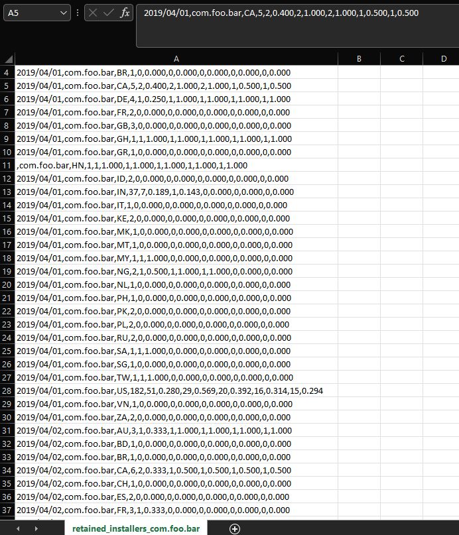
Task: Click inside the formula bar text
Action: (x=281, y=13)
